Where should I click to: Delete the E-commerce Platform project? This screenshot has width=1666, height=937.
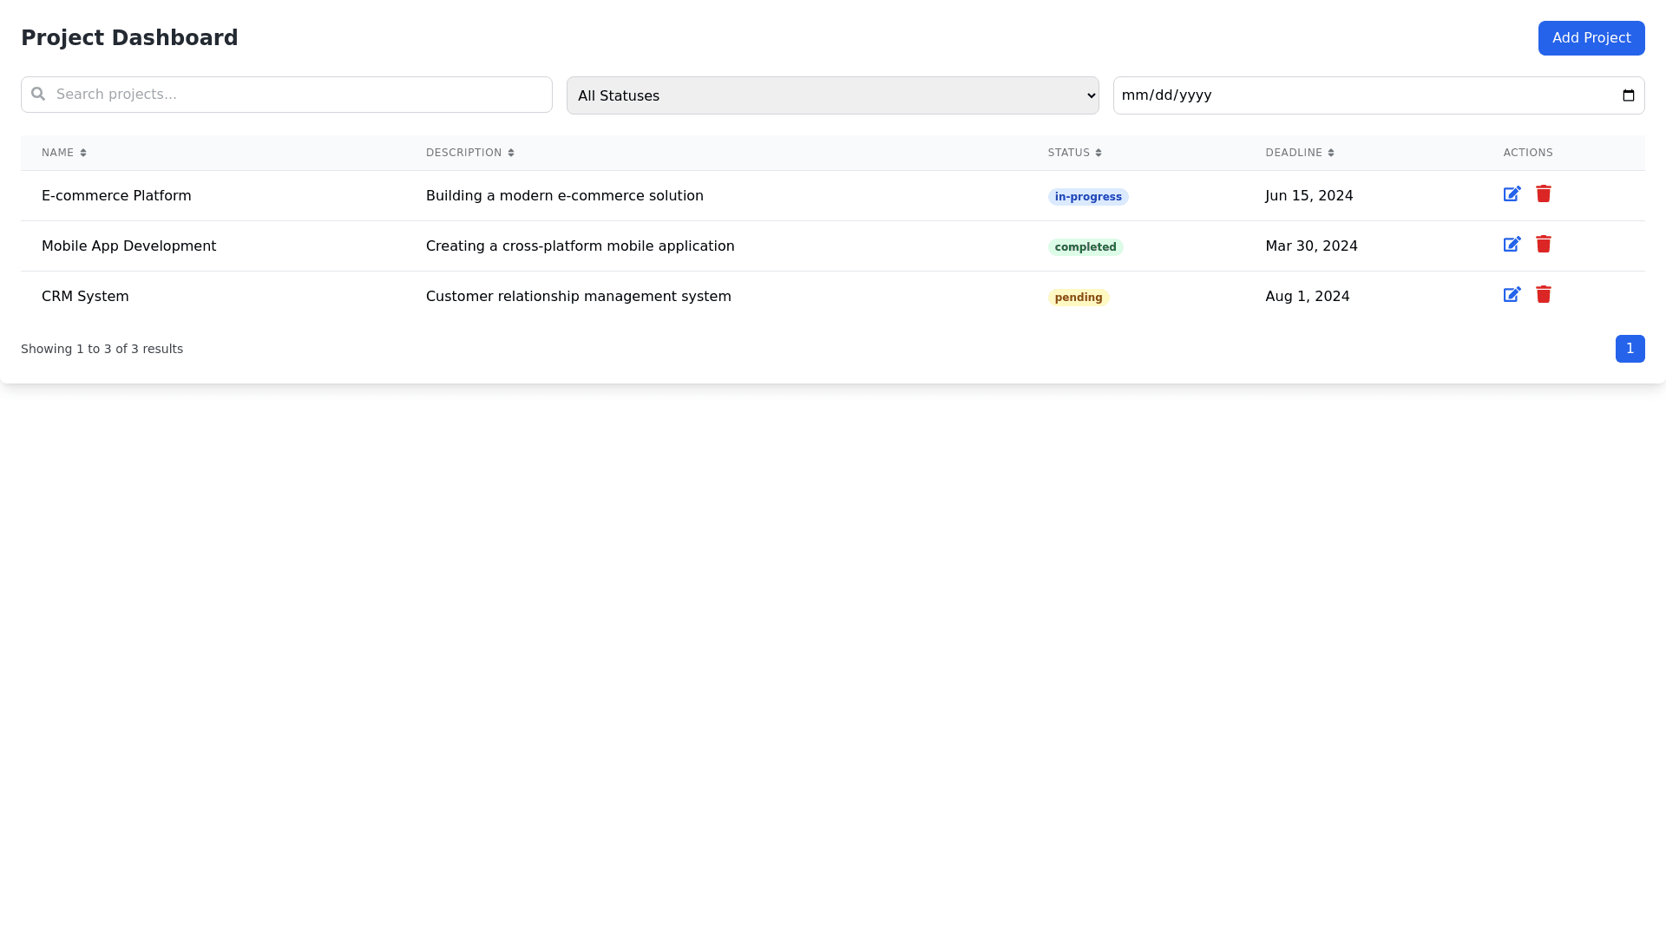(1543, 194)
